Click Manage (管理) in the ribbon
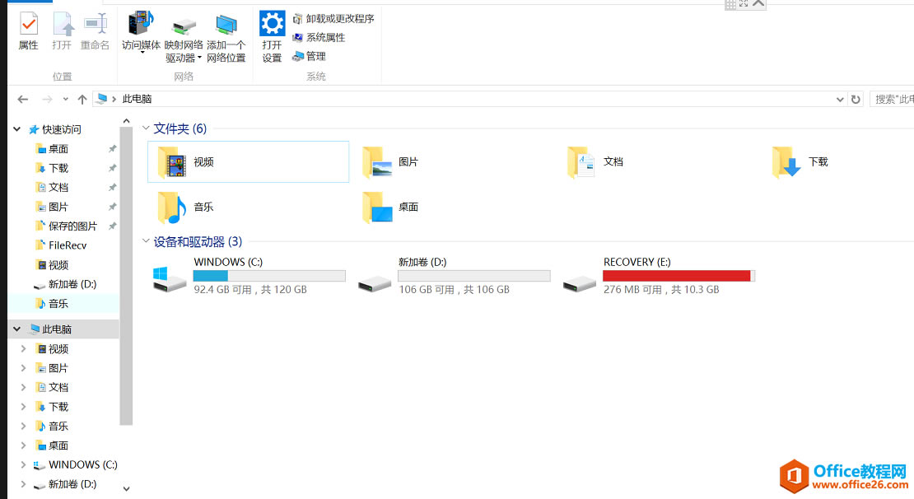The image size is (914, 499). (x=310, y=56)
